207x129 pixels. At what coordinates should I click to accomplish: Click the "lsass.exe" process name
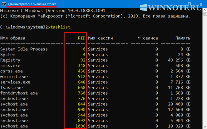pyautogui.click(x=12, y=87)
